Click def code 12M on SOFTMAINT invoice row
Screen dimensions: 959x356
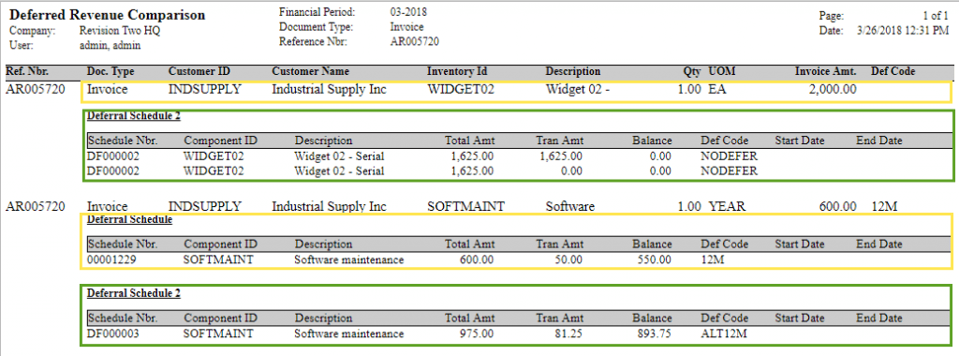[884, 207]
